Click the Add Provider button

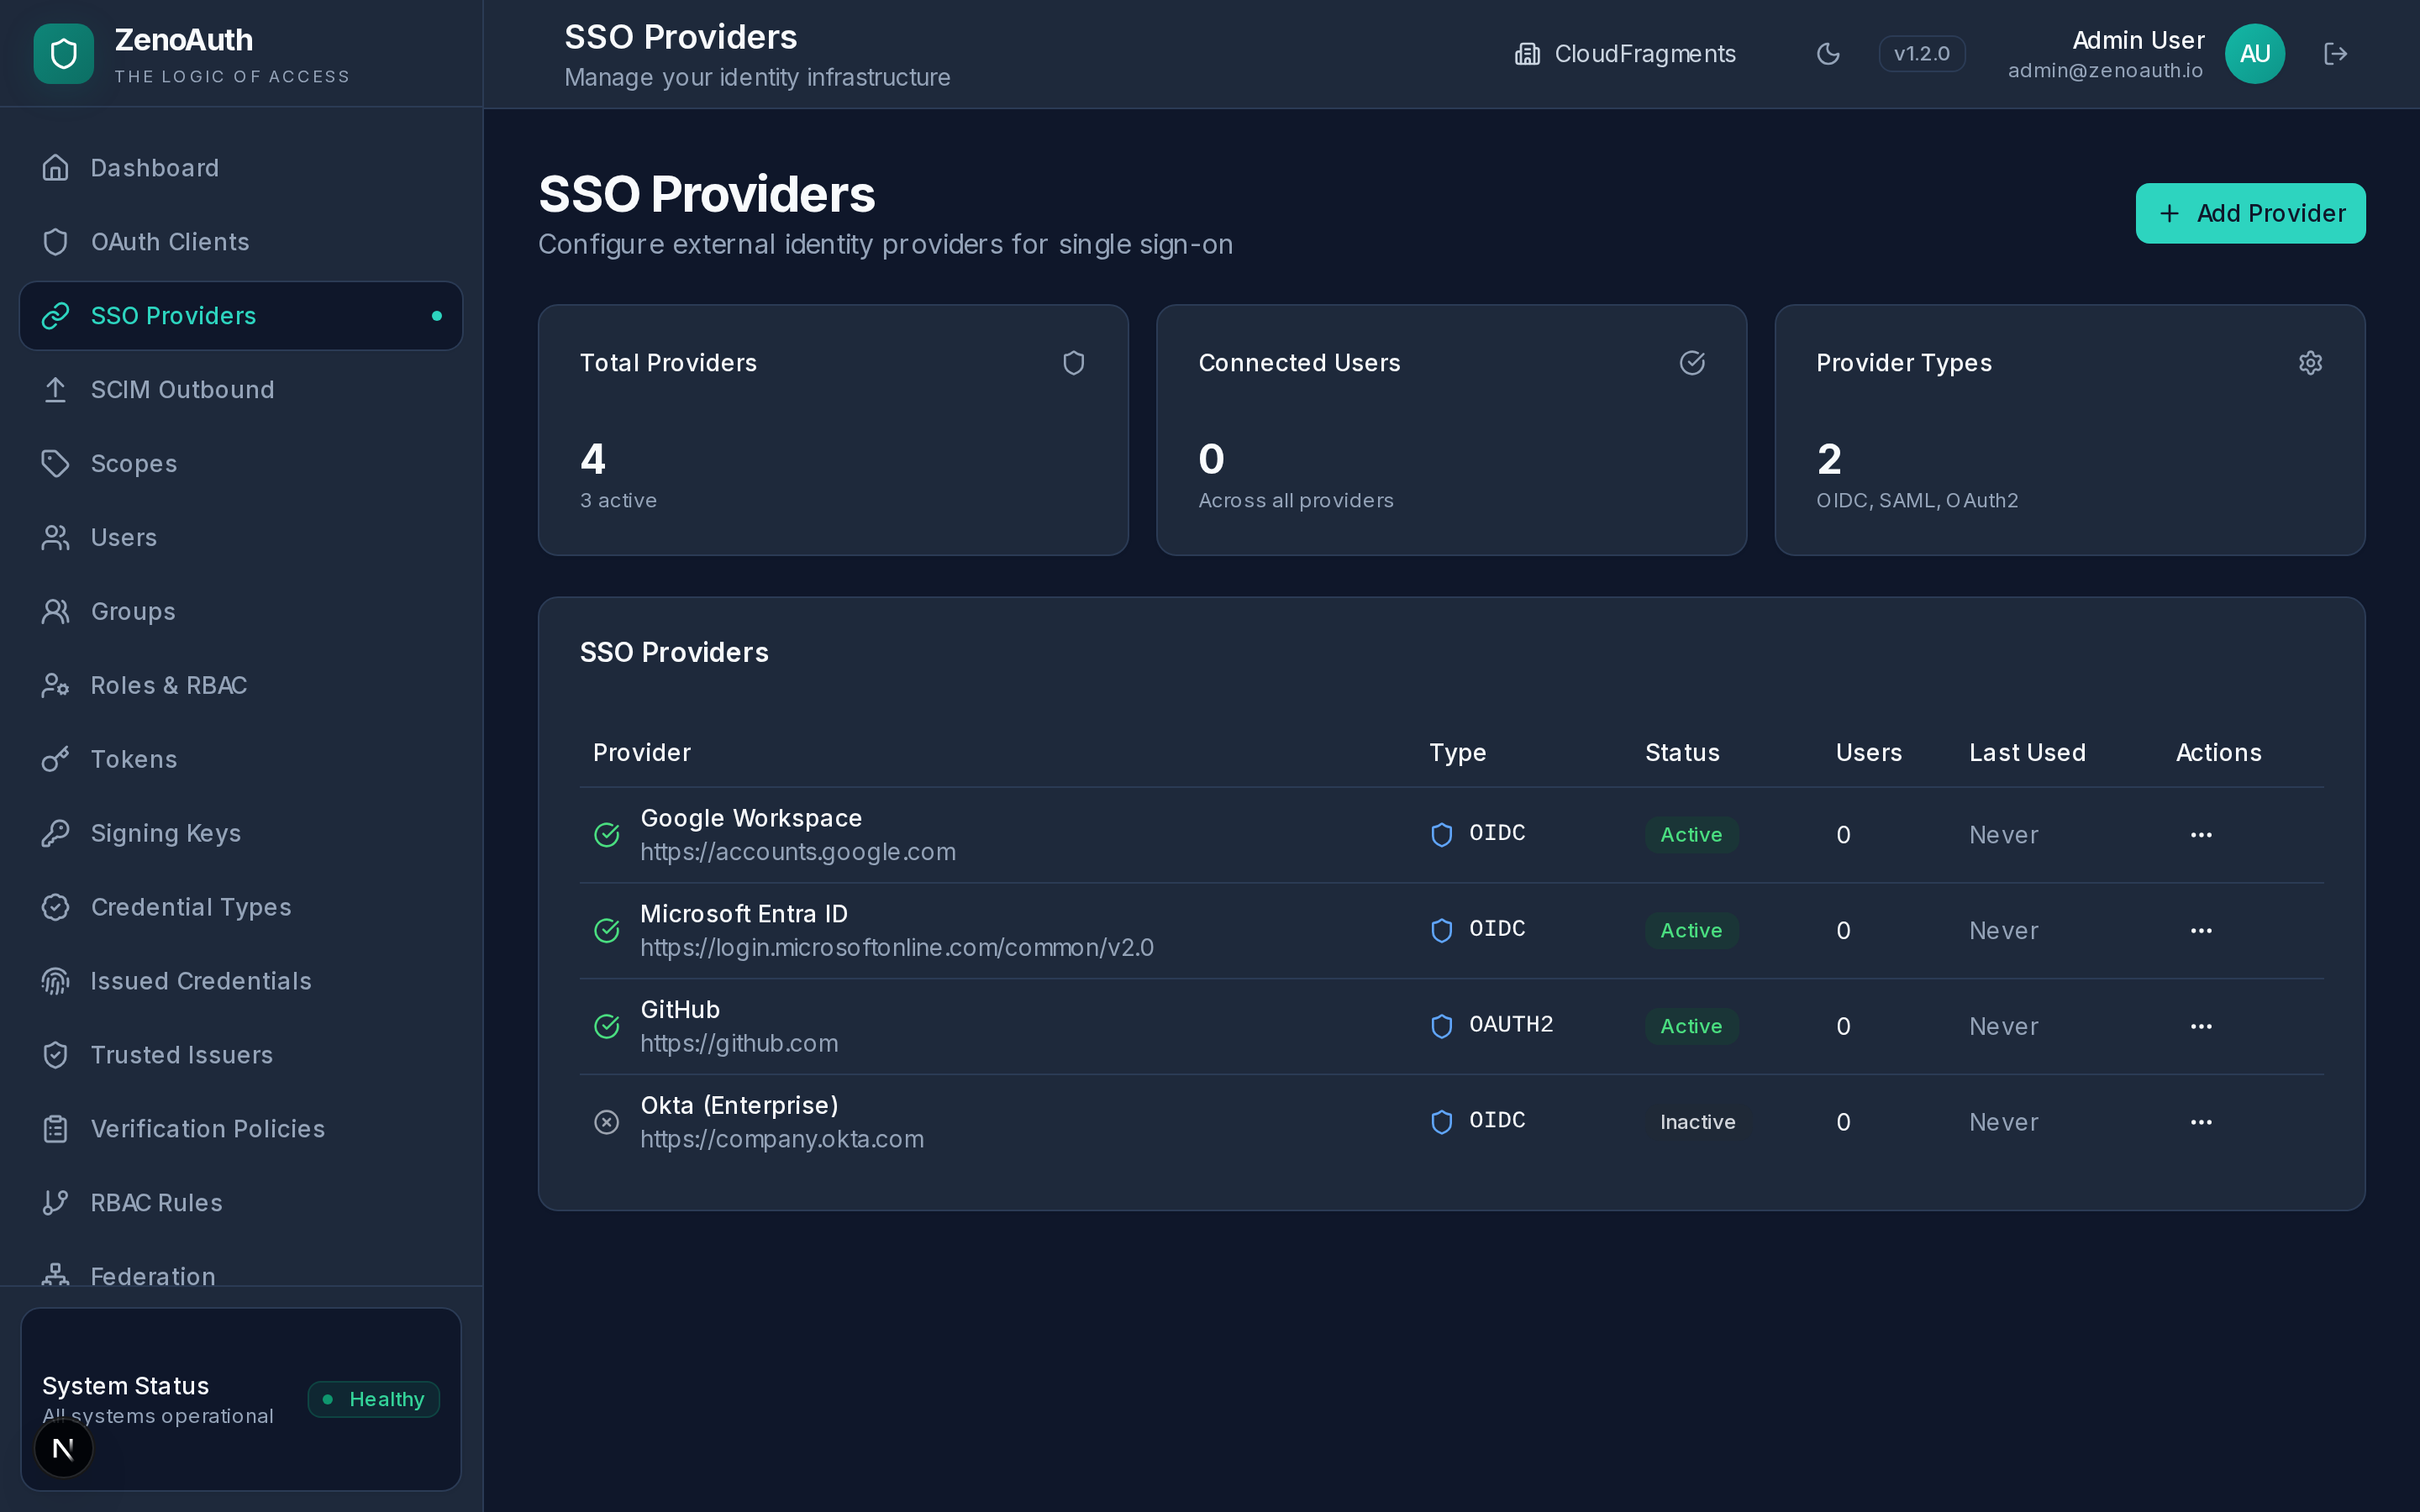click(x=2250, y=213)
